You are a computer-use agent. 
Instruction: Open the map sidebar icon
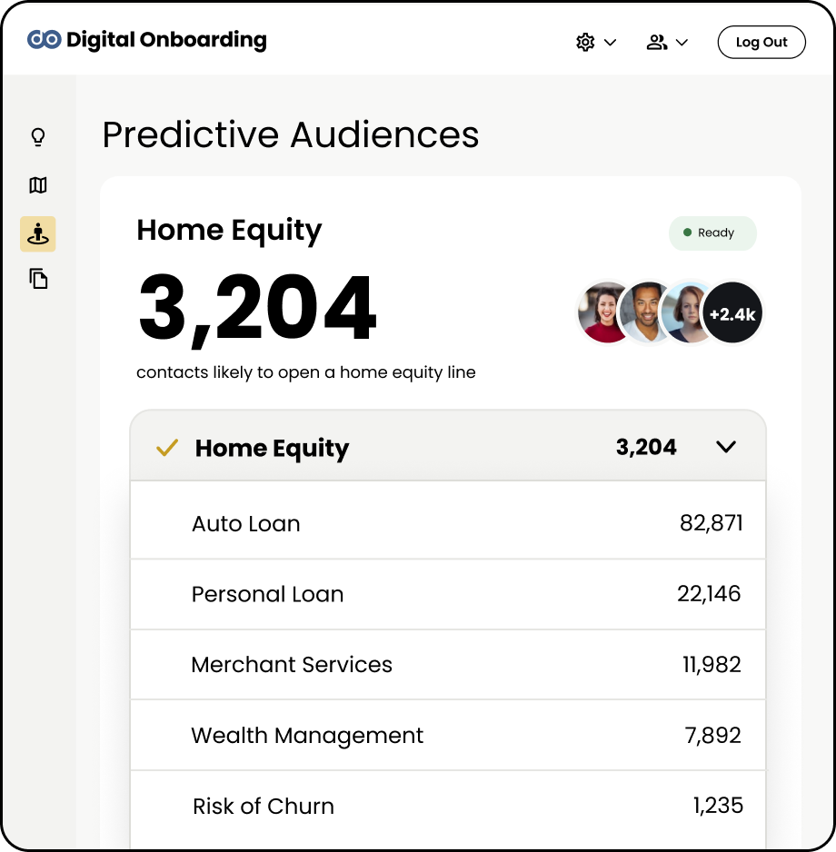[x=38, y=185]
